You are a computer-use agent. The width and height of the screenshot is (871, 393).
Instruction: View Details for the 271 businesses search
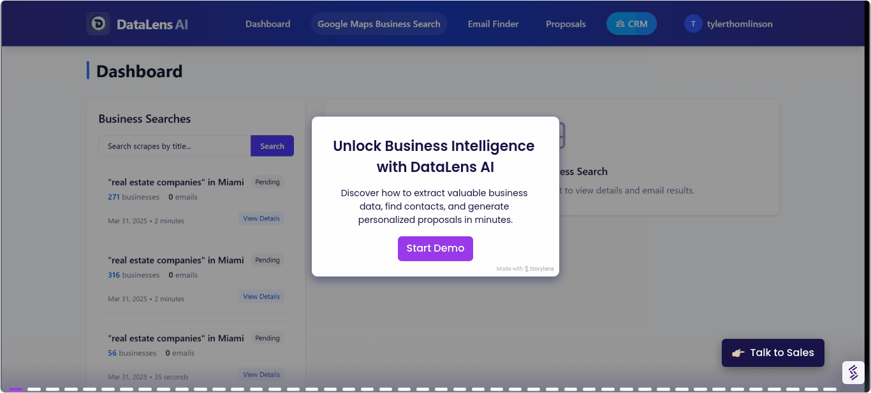[x=261, y=218]
